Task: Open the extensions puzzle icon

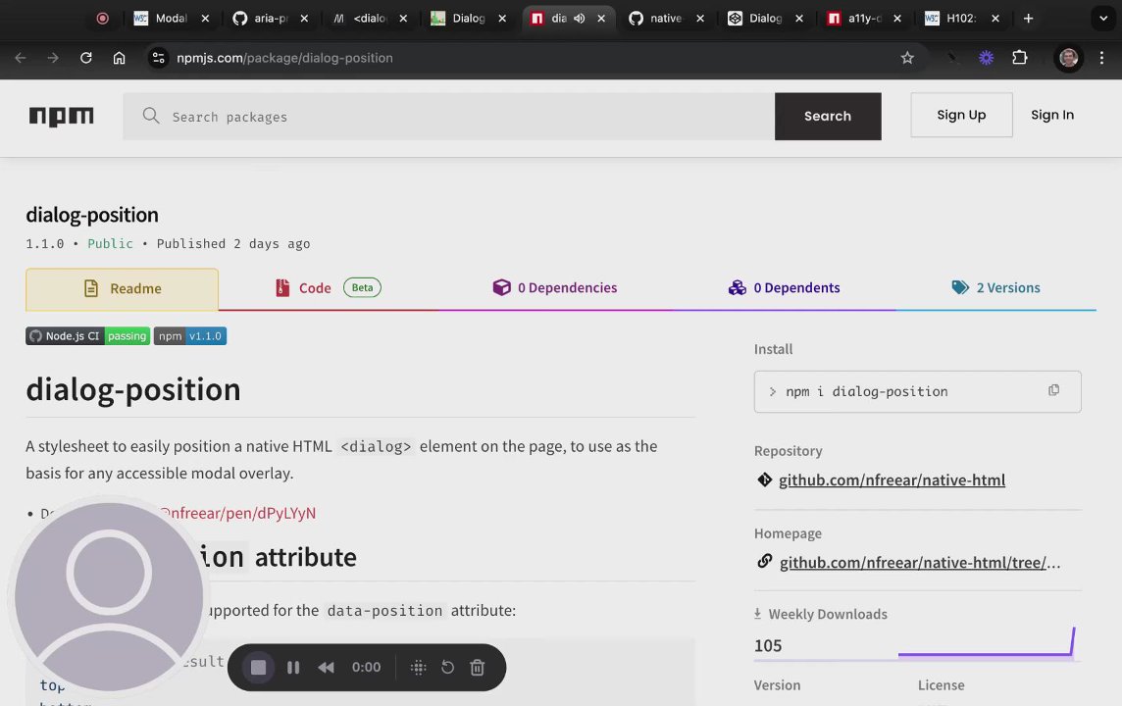Action: point(1020,58)
